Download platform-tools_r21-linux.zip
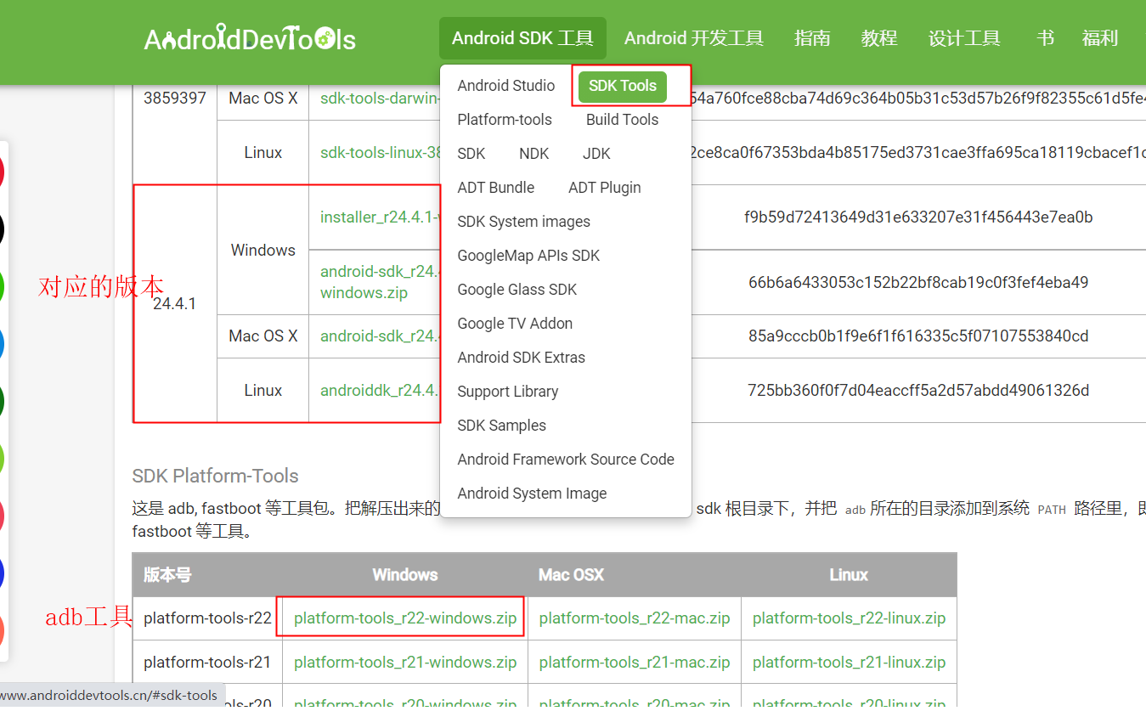1146x711 pixels. click(850, 663)
